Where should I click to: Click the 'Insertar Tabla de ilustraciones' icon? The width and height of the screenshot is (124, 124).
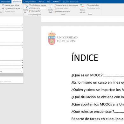[x=55, y=5]
